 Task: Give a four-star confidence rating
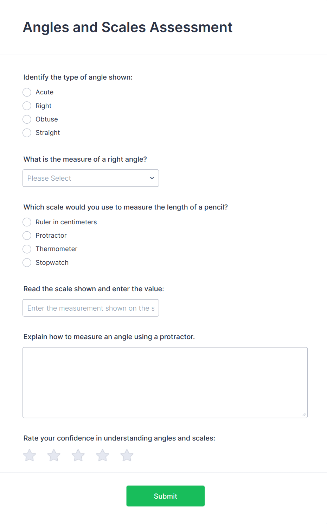(102, 455)
